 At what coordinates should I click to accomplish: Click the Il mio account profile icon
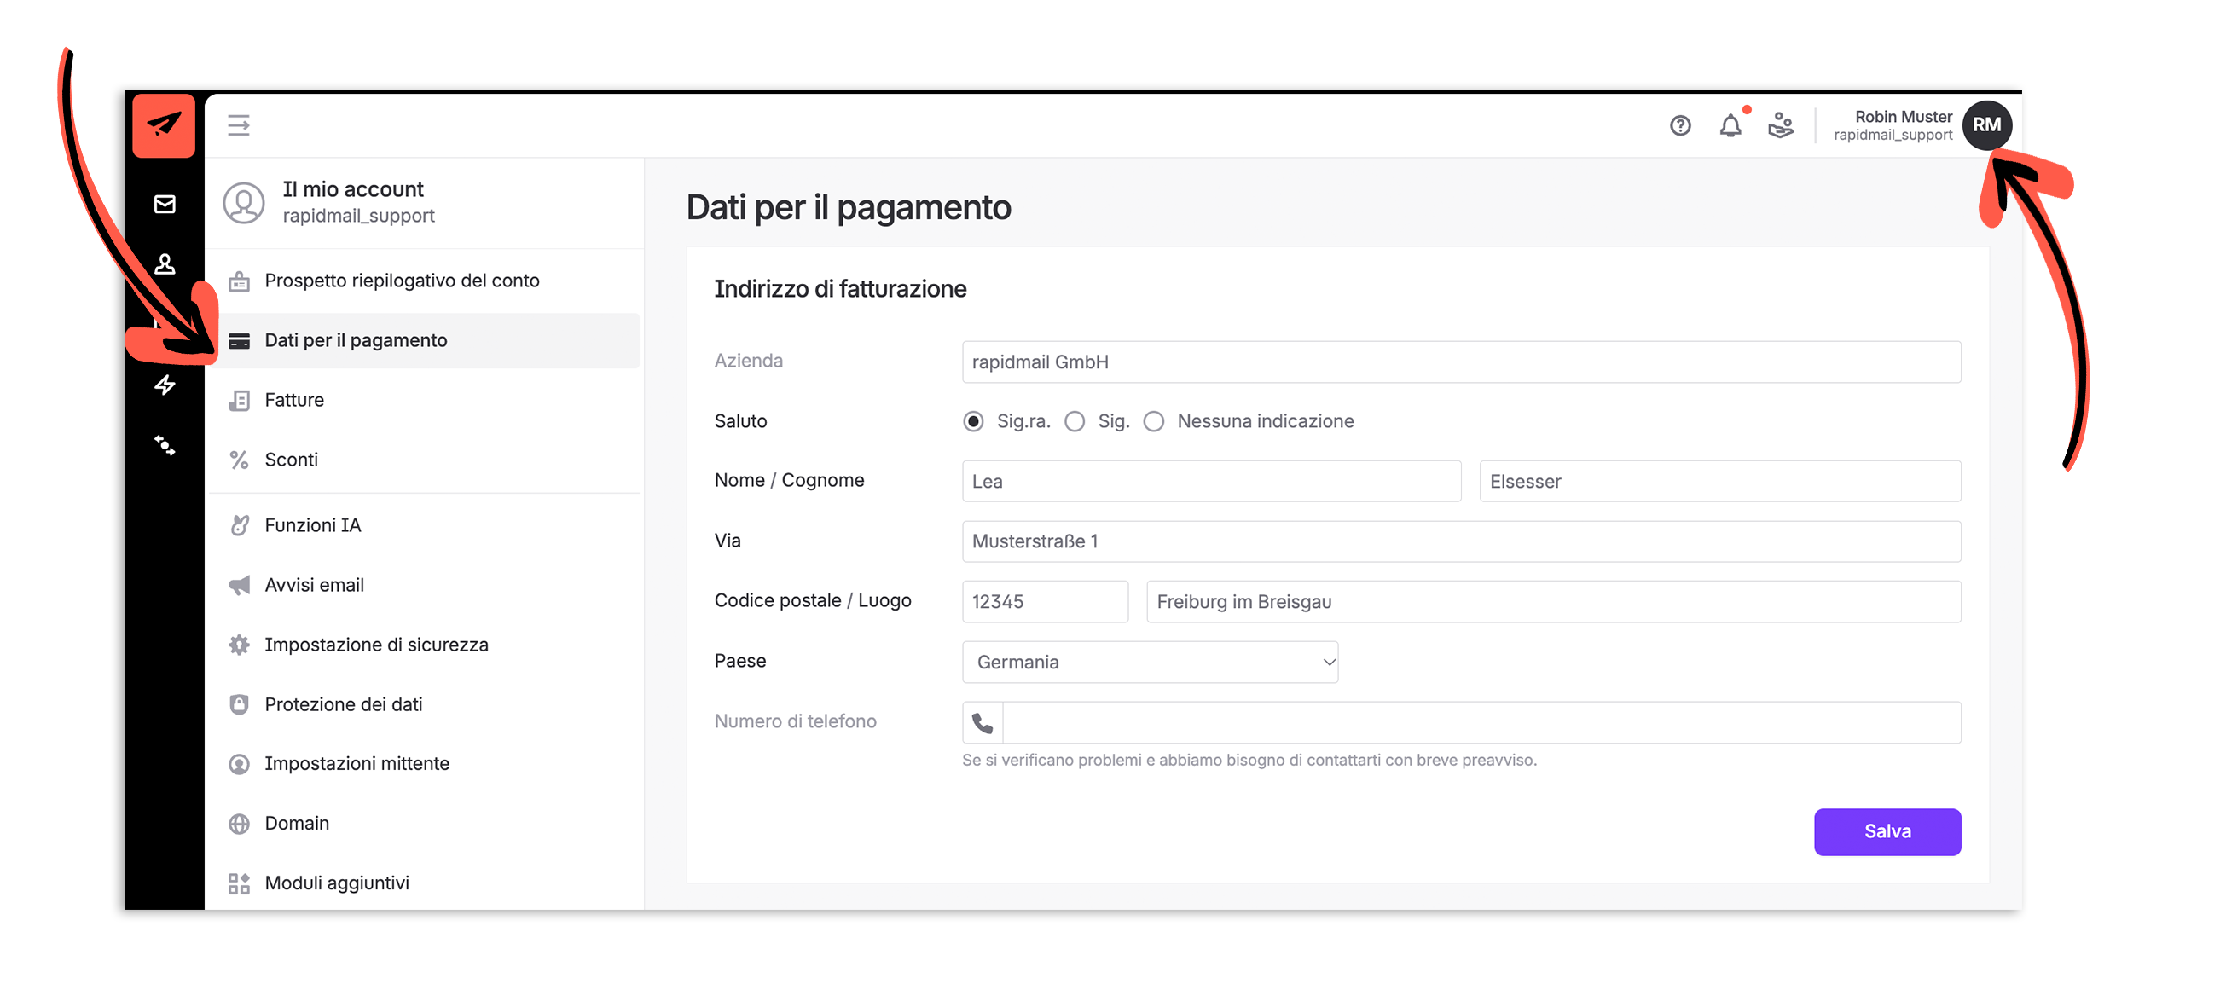click(244, 203)
